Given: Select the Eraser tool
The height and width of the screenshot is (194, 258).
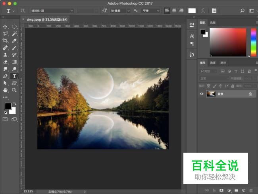Looking at the screenshot, I should click(5, 62).
